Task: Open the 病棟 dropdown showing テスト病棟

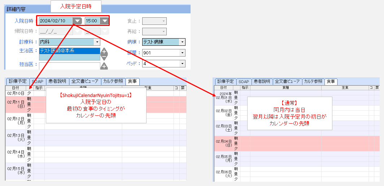Action: pos(183,42)
